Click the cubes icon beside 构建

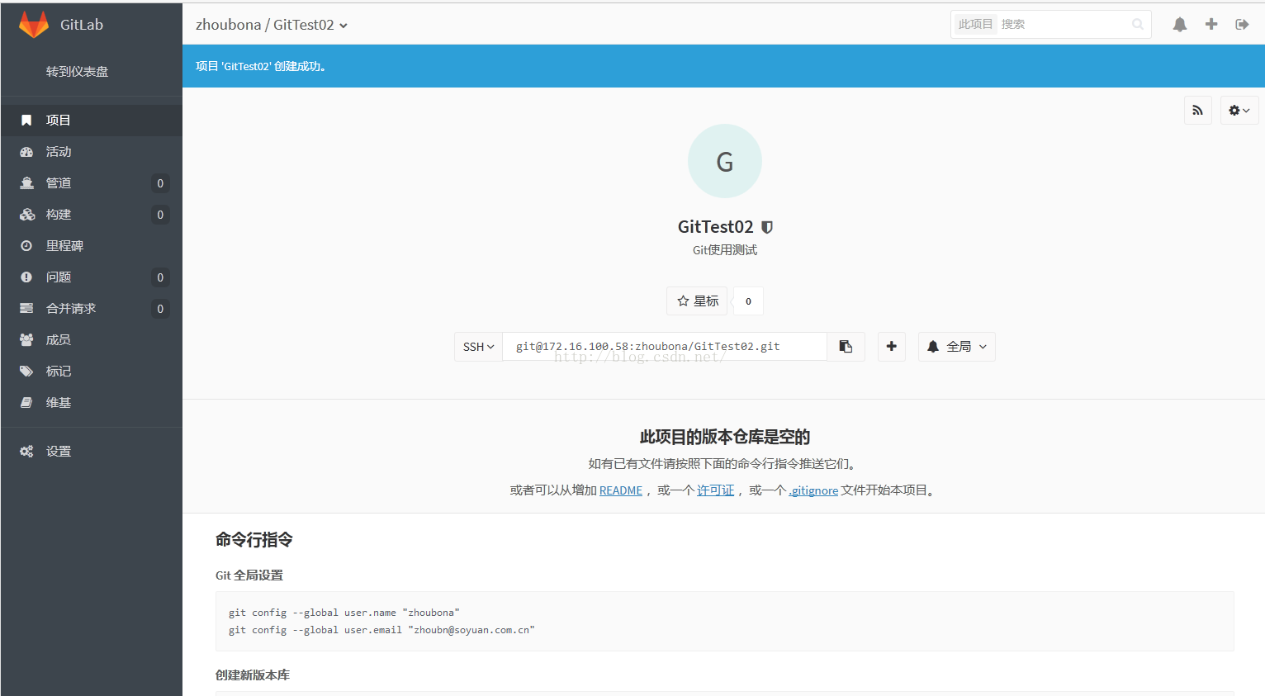pos(27,215)
